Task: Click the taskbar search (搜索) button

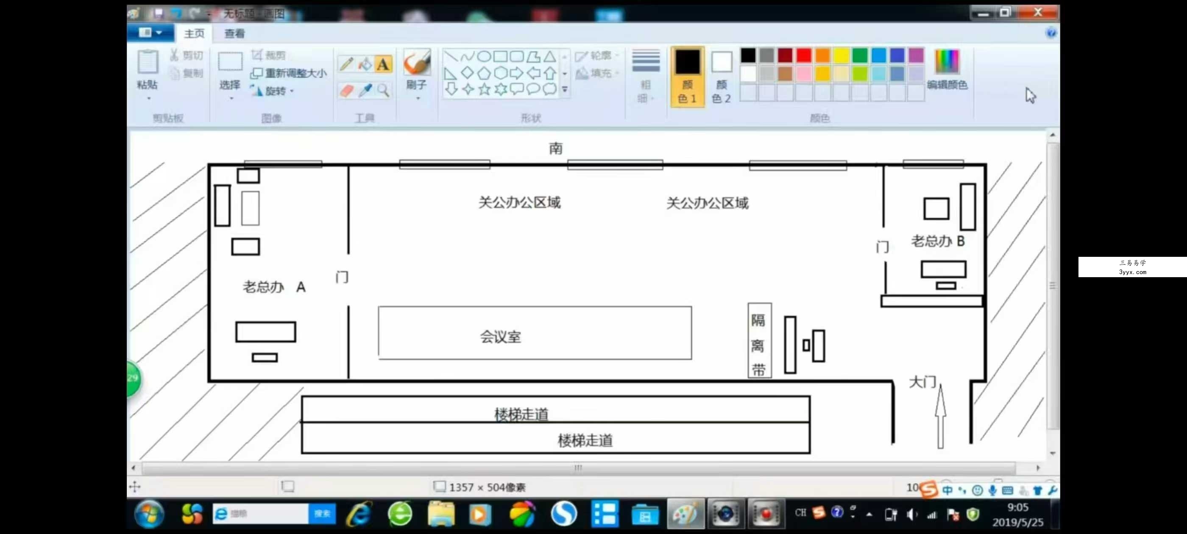Action: (322, 513)
